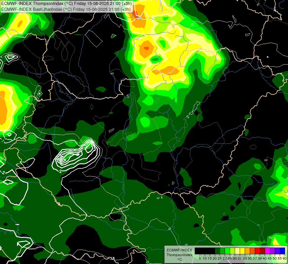Image resolution: width=288 pixels, height=264 pixels.
Task: Click the legend tick value 40
Action: (265, 258)
